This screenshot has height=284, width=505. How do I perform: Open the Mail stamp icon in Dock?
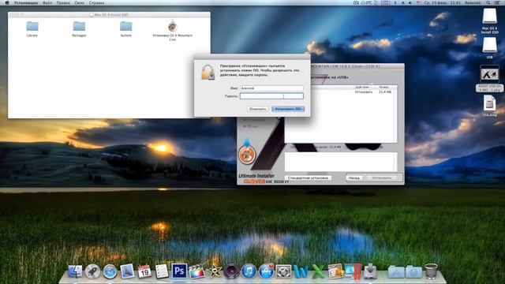(x=127, y=271)
